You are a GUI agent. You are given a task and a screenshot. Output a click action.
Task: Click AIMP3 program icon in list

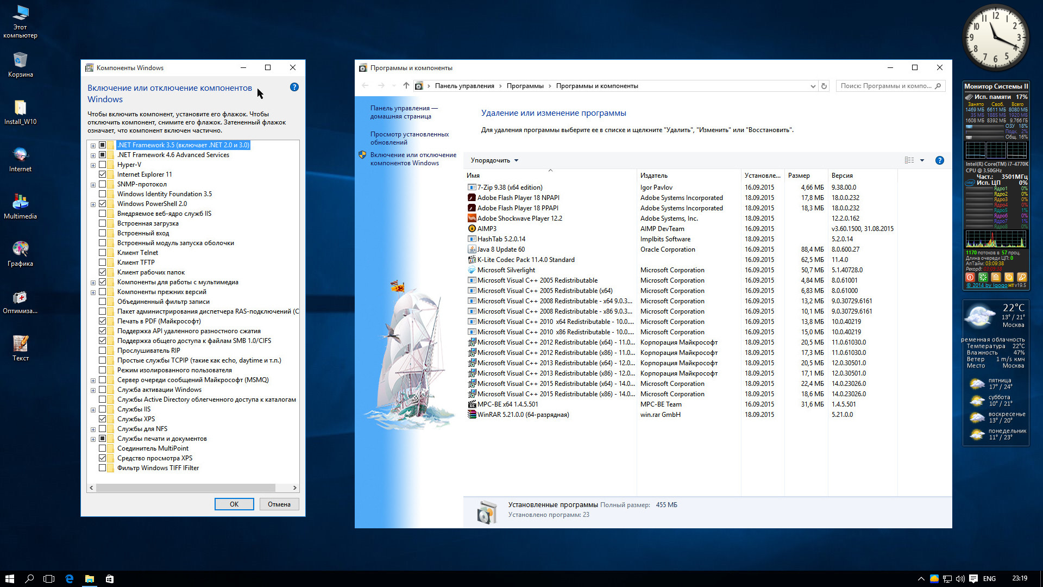click(x=472, y=229)
